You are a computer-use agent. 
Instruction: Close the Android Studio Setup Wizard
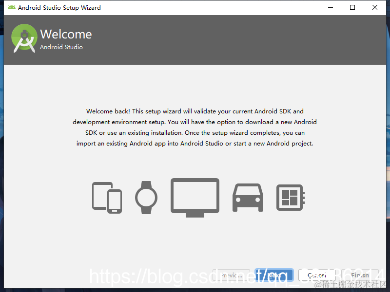(375, 7)
